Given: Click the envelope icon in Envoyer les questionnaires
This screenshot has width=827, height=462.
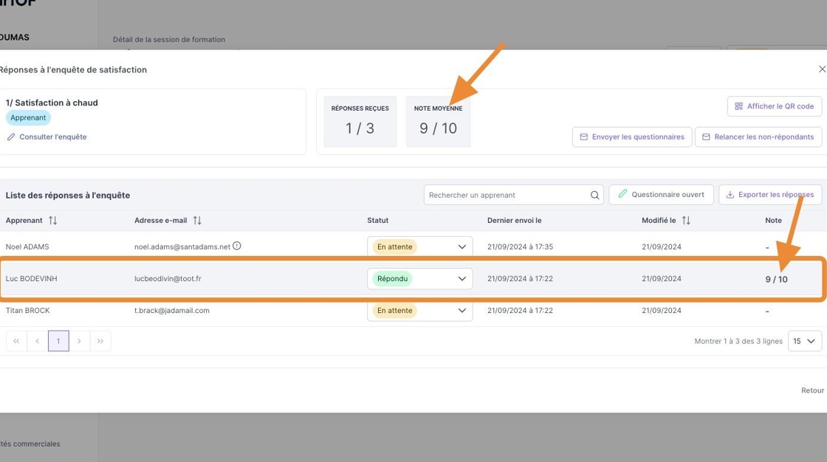Looking at the screenshot, I should click(x=584, y=137).
